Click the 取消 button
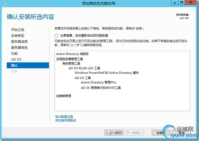 point(181,133)
